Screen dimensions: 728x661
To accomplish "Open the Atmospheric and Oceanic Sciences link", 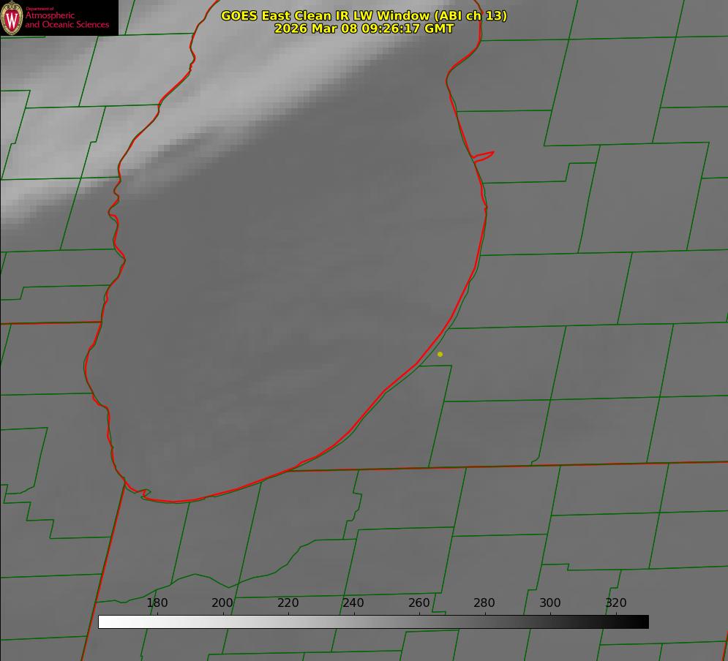I will (67, 20).
